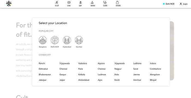
Task: Select Bhopal in the city list
Action: coord(153,80)
